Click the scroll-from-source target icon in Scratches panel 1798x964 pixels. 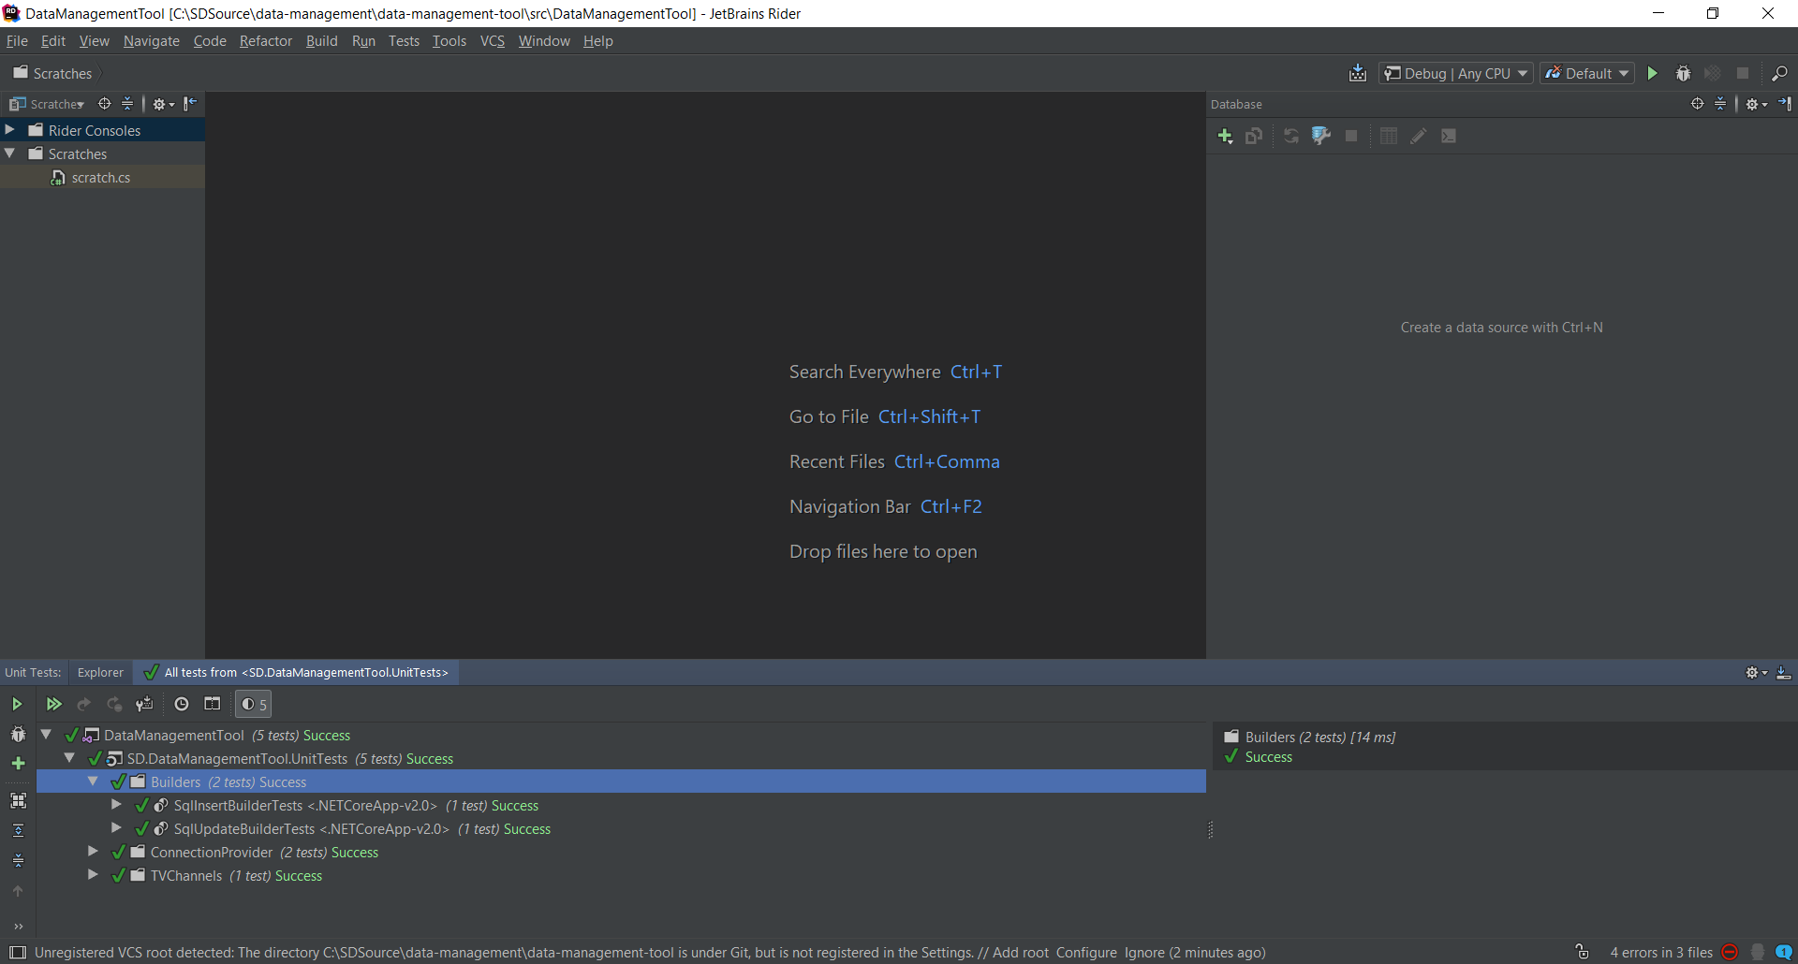pos(105,104)
